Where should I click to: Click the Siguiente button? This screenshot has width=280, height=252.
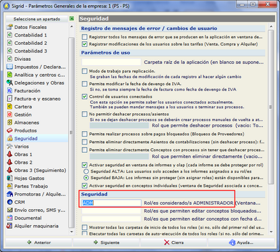(x=106, y=242)
